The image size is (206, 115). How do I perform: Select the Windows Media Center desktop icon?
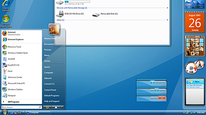(6, 21)
